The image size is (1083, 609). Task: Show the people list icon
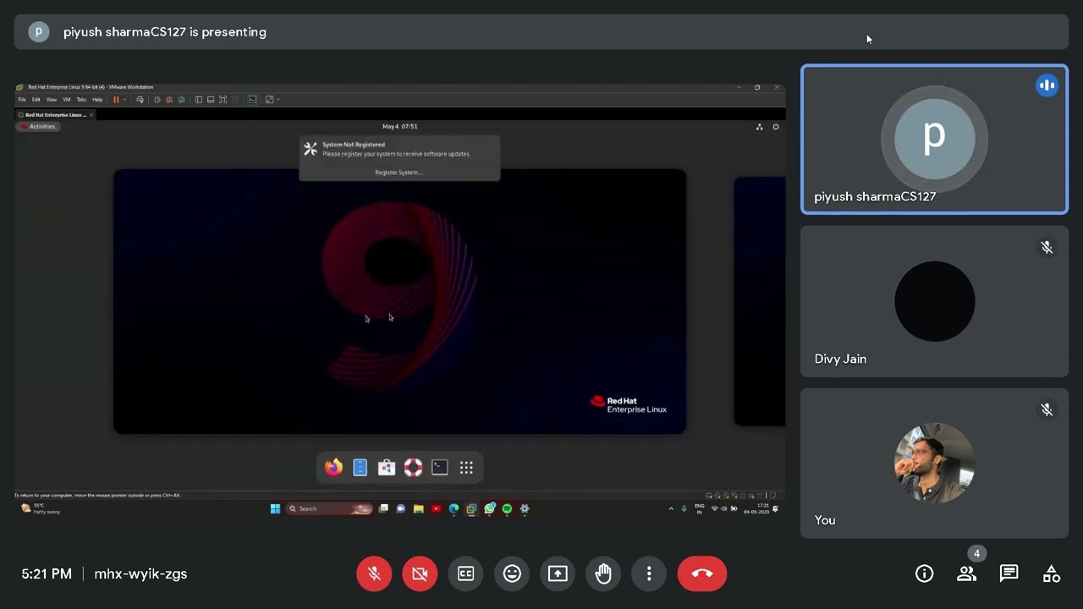[x=966, y=573]
